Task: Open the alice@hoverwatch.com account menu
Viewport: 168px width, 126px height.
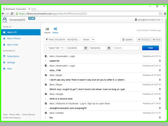Action: tap(149, 20)
